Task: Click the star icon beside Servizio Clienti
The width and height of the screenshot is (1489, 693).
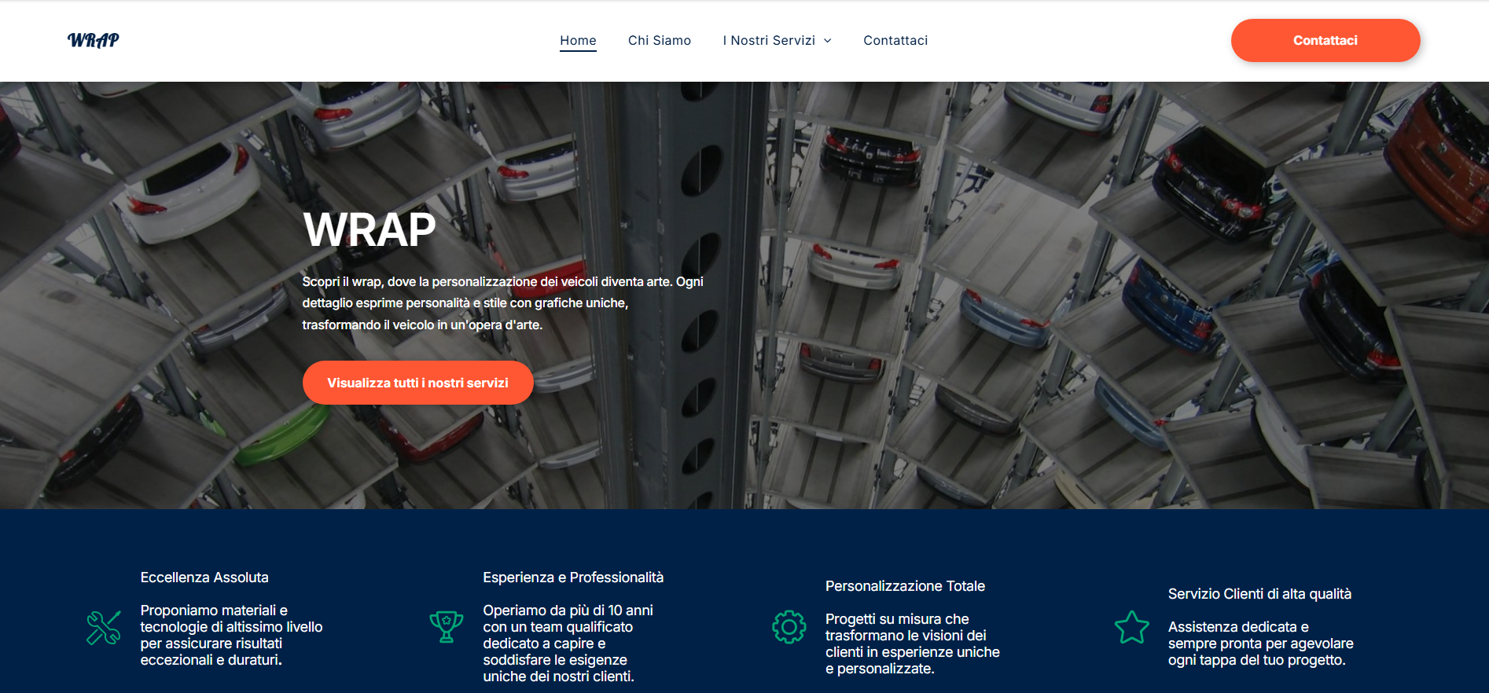Action: (x=1131, y=628)
